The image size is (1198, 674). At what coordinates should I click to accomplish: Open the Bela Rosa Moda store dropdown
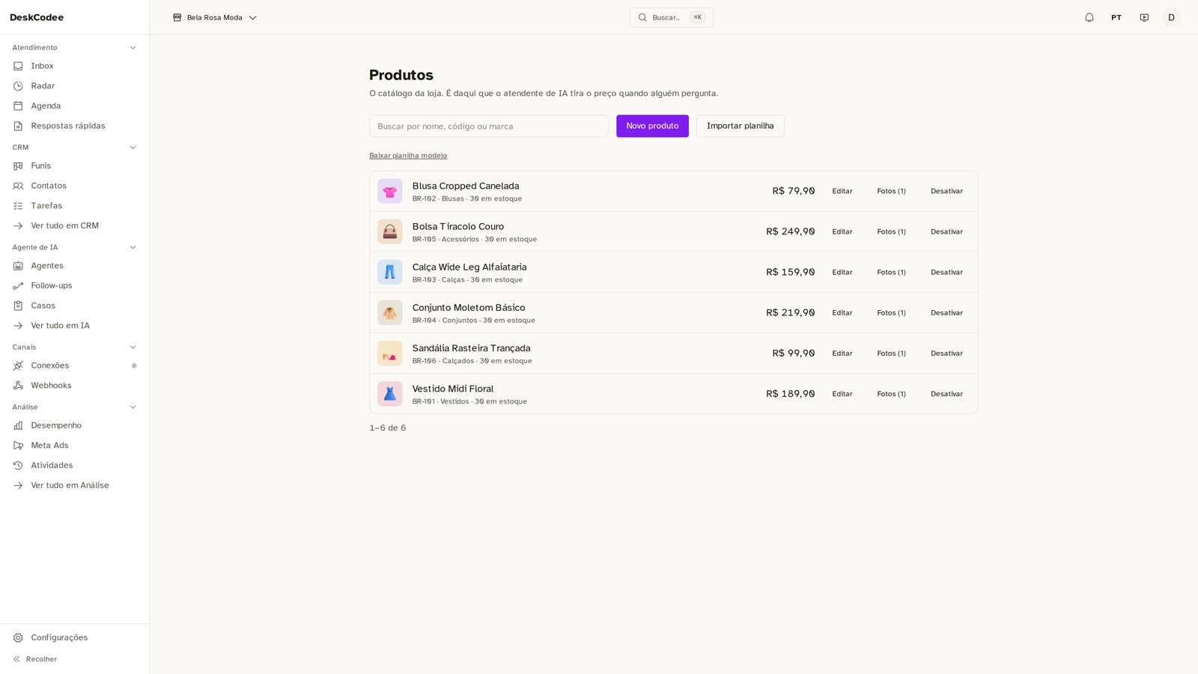click(215, 17)
